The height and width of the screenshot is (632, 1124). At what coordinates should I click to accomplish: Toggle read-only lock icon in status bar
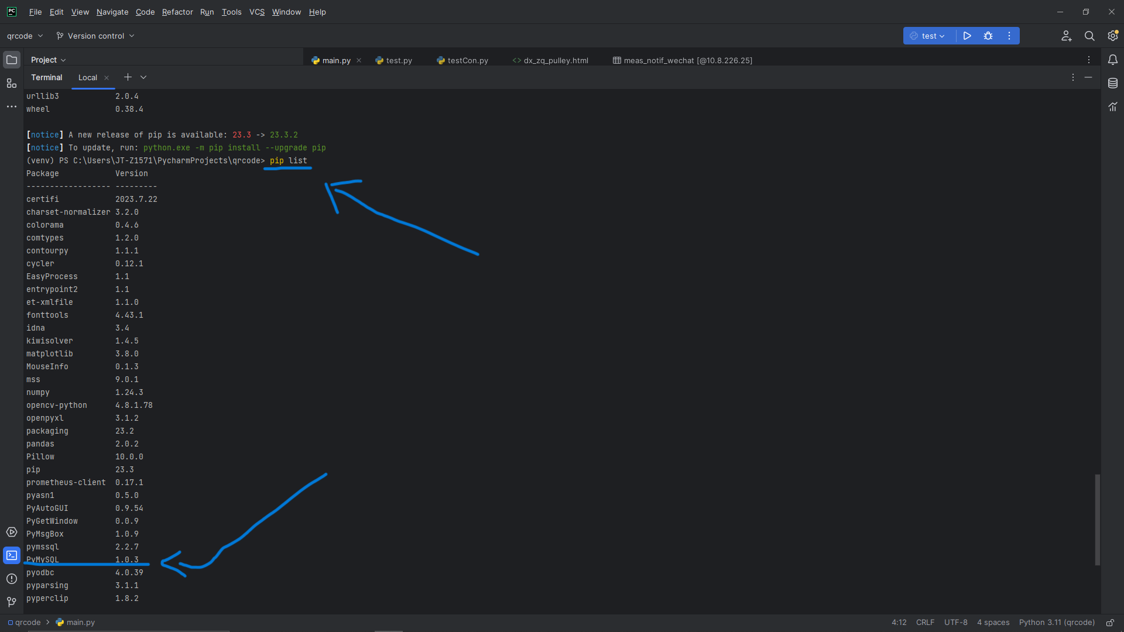(1109, 623)
